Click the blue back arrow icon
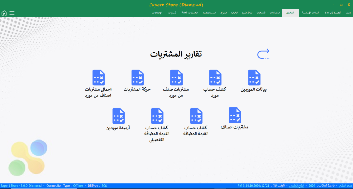The width and height of the screenshot is (353, 189). point(263,54)
